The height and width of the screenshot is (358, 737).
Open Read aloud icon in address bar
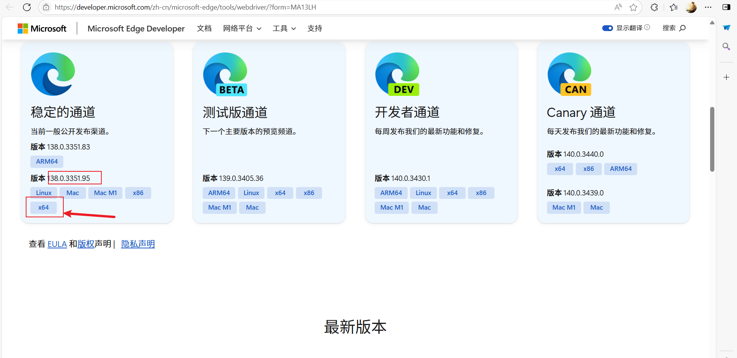618,7
